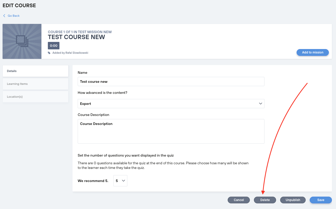The width and height of the screenshot is (336, 209).
Task: Expand the quiz question count dropdown showing 5
Action: pyautogui.click(x=120, y=181)
